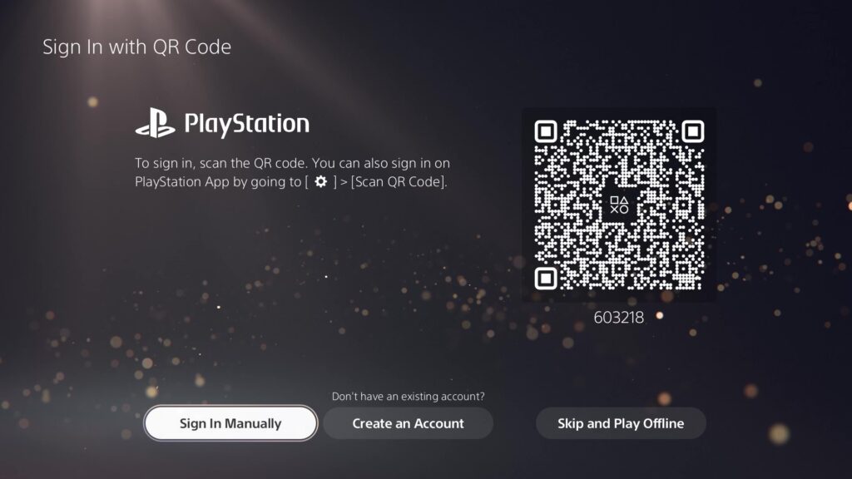Click the Don't have an existing account text
This screenshot has height=479, width=852.
click(x=408, y=397)
